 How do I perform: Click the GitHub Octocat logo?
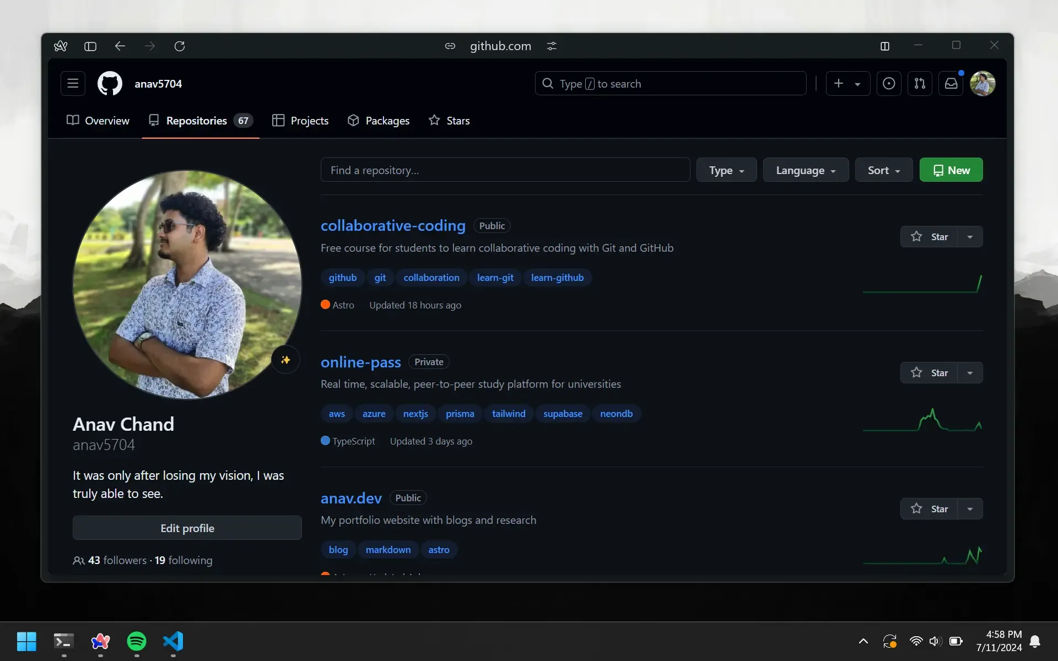[110, 83]
